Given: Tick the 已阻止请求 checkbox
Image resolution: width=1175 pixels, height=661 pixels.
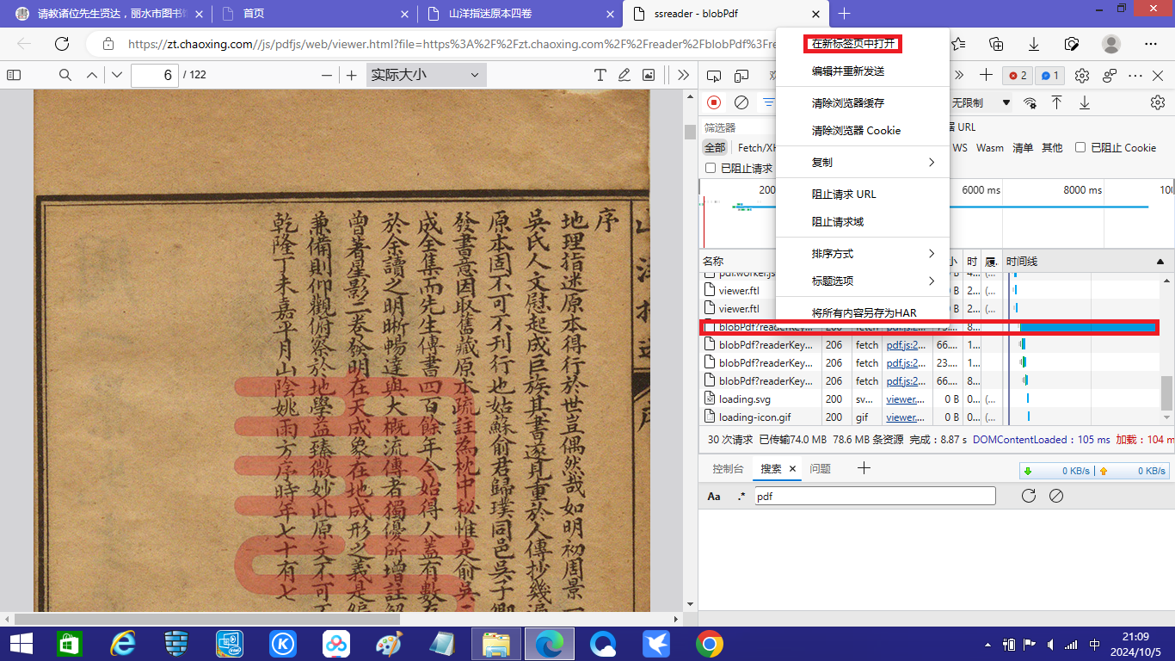Looking at the screenshot, I should [x=711, y=168].
